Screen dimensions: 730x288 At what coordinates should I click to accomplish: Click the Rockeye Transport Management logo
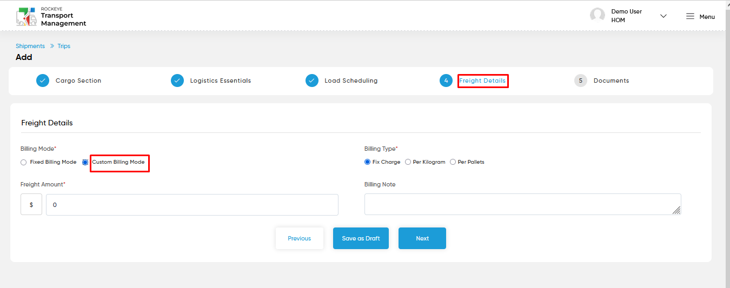click(51, 17)
